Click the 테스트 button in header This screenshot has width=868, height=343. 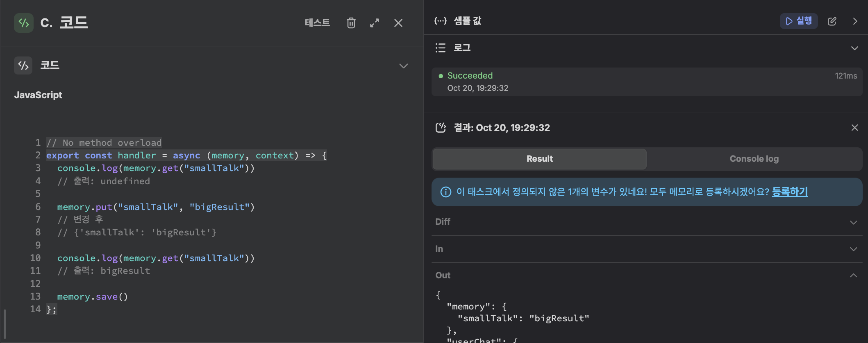[x=317, y=23]
